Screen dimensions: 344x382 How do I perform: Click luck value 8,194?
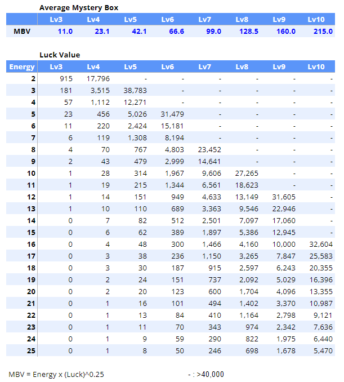pos(175,138)
